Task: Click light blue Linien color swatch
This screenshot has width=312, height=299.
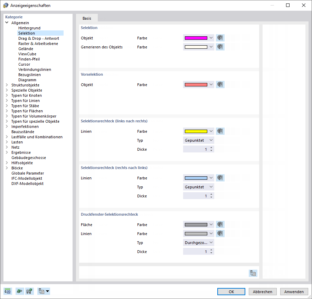Action: (x=196, y=178)
